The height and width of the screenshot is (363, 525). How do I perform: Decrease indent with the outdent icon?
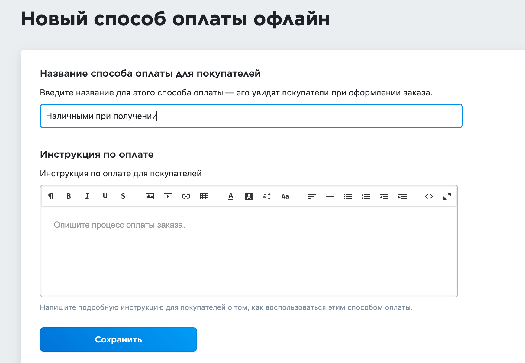click(384, 196)
